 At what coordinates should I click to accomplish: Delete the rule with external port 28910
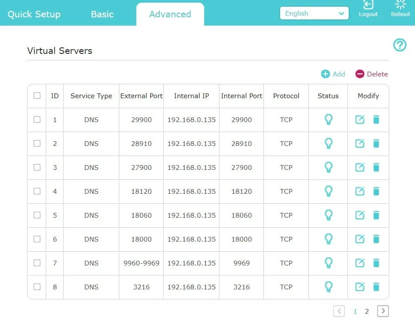[x=376, y=143]
